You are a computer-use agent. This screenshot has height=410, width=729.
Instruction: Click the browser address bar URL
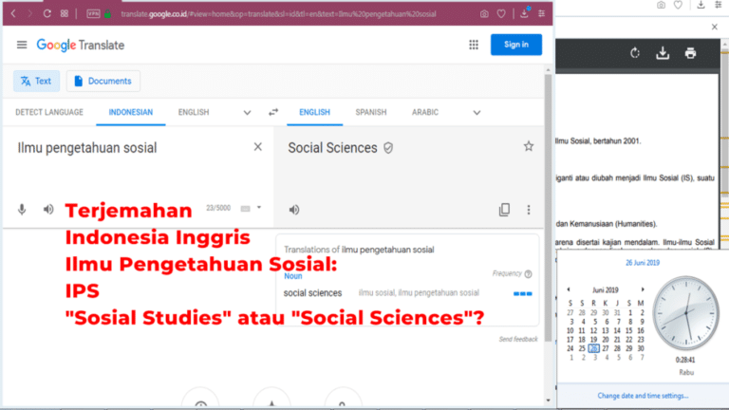pos(278,14)
